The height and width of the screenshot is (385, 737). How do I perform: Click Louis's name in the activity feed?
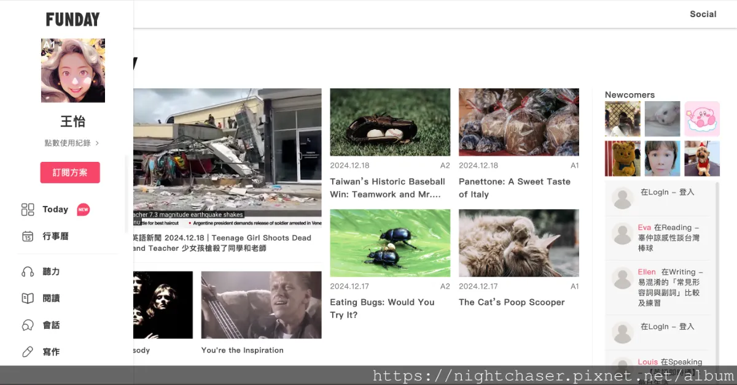648,362
